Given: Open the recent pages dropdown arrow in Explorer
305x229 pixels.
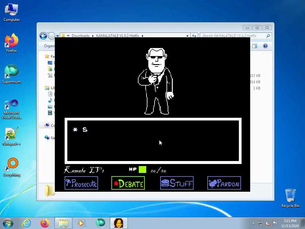Looking at the screenshot, I should [57, 36].
